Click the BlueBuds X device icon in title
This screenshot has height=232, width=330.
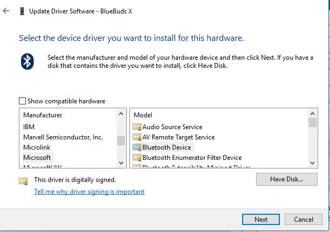22,11
